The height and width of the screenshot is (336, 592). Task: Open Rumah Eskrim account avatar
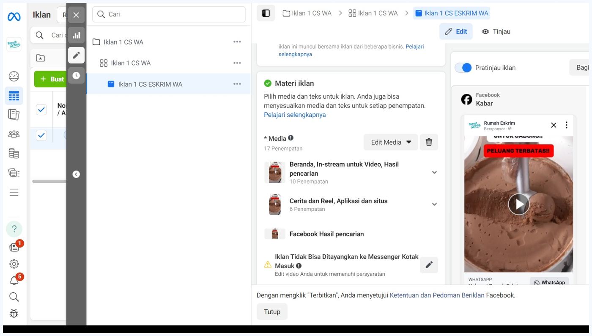[14, 44]
